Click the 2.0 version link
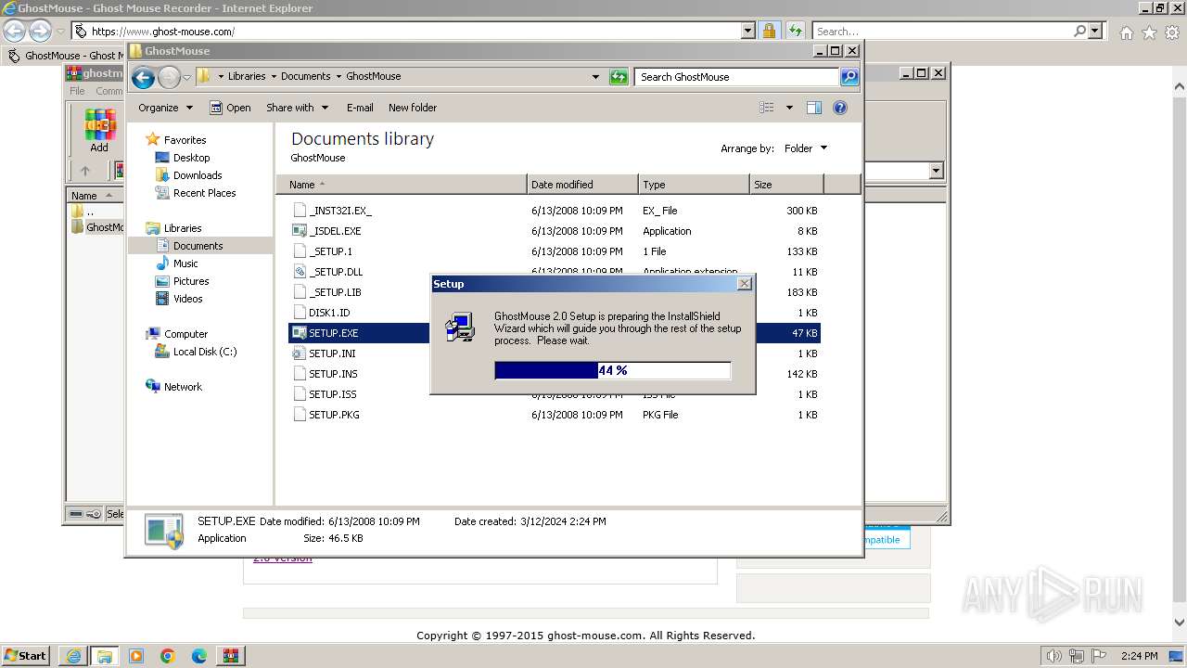Viewport: 1187px width, 668px height. click(283, 559)
